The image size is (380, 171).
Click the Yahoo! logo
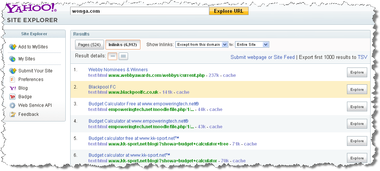pos(32,9)
